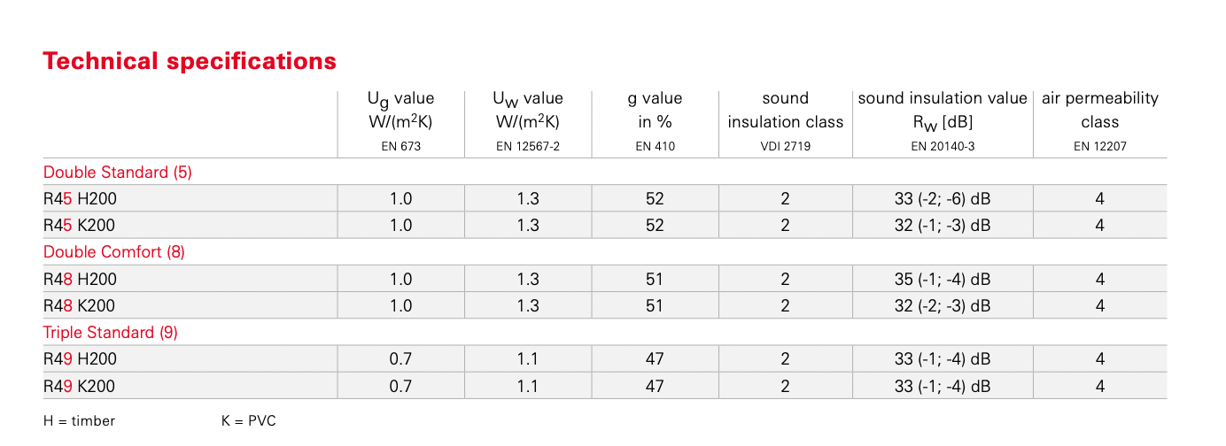This screenshot has height=446, width=1226.
Task: Click the H = timber legend text
Action: pos(80,421)
